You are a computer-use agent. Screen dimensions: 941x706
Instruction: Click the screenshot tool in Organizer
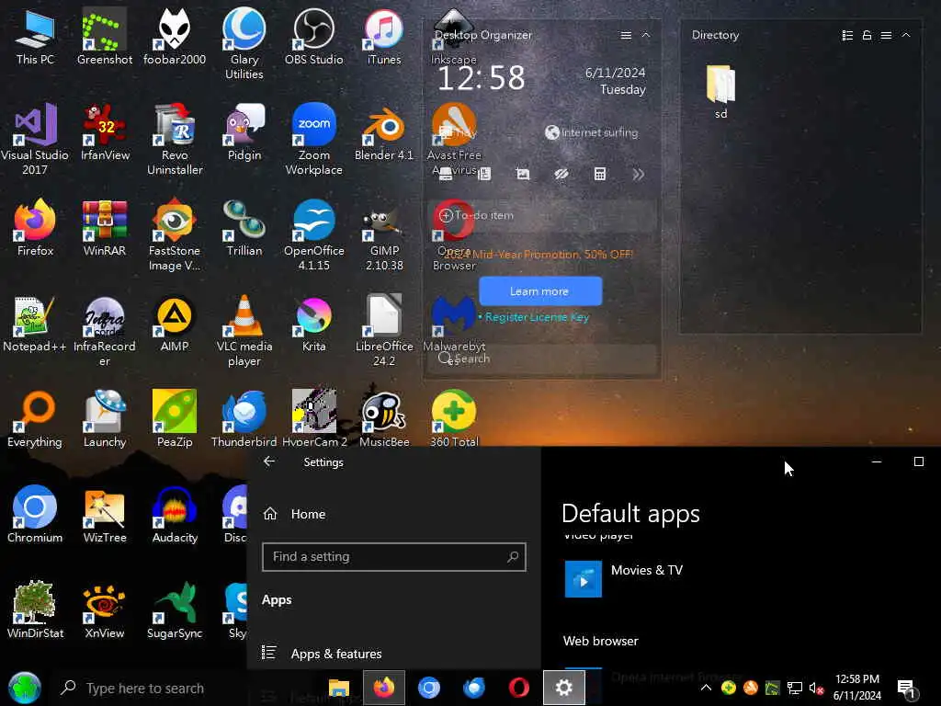523,174
